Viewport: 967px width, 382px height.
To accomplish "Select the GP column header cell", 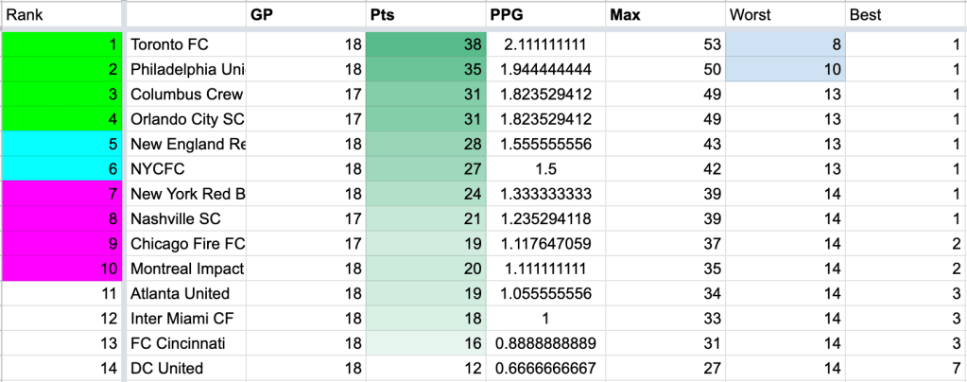I will (305, 16).
